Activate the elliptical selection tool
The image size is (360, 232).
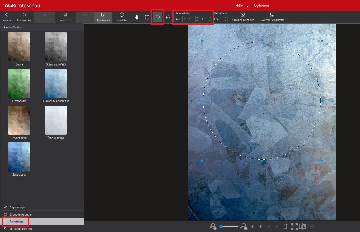[x=158, y=17]
